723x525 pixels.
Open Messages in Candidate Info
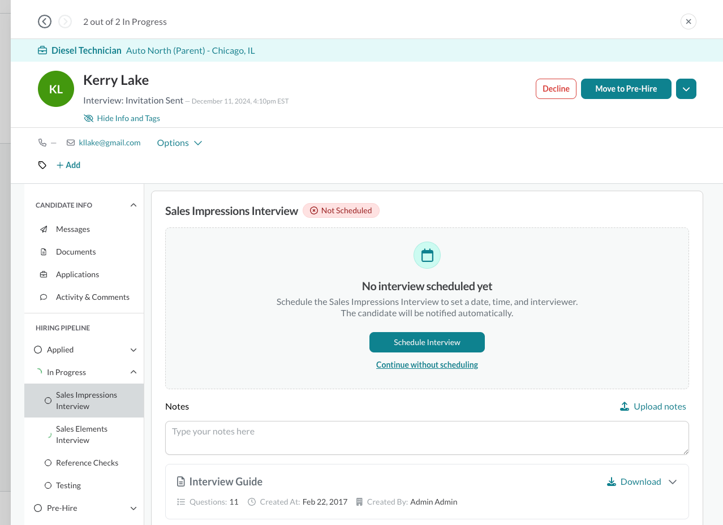tap(73, 229)
